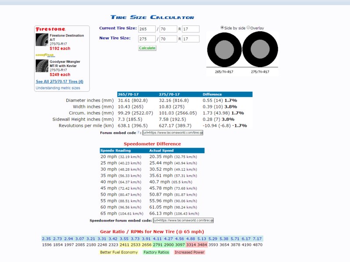
Task: Click the new tire width field containing 275
Action: (x=147, y=39)
